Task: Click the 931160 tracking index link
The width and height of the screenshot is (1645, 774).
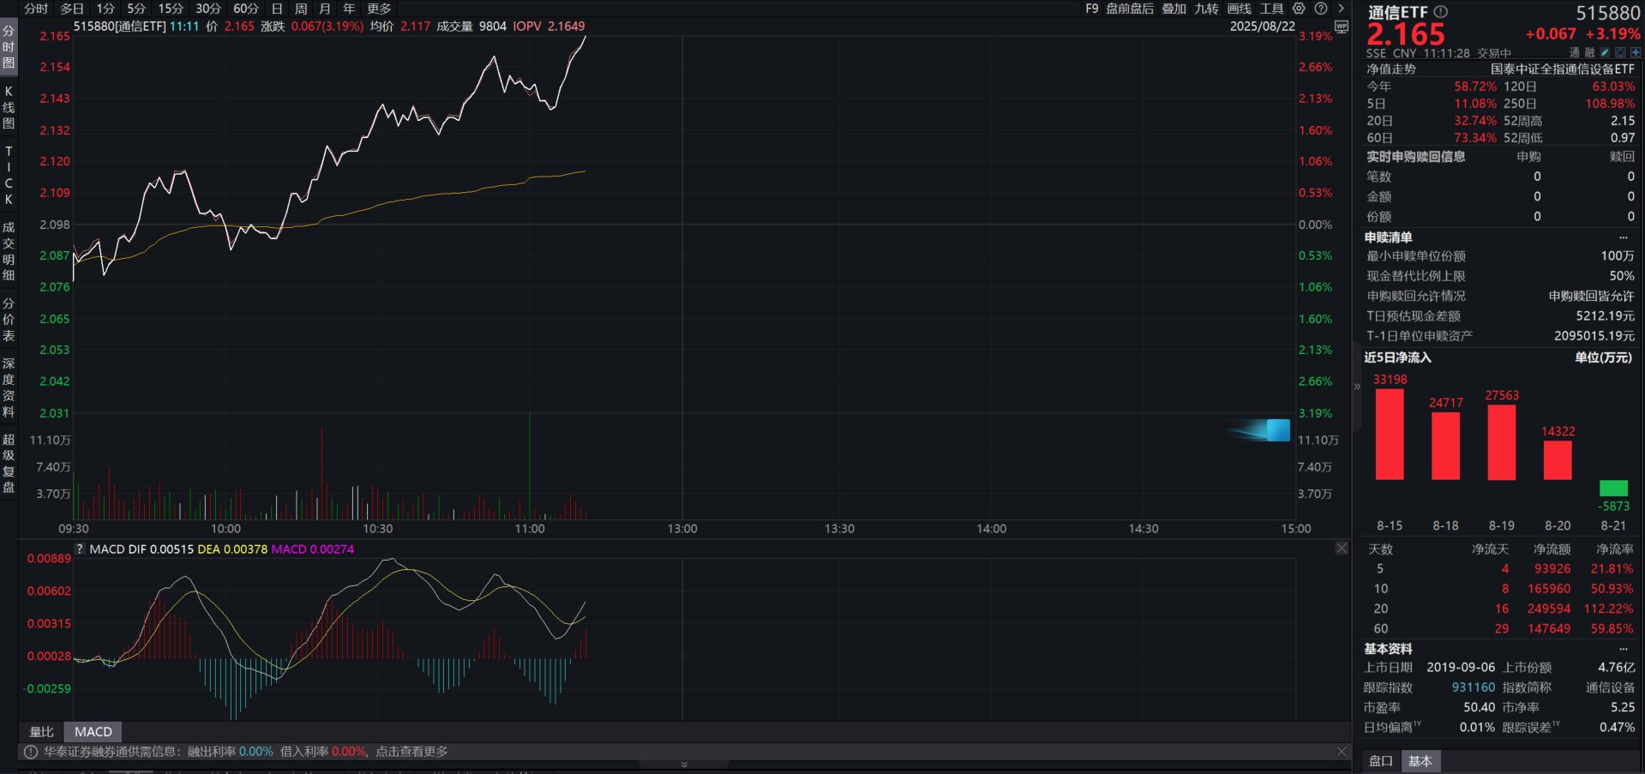Action: pyautogui.click(x=1473, y=687)
